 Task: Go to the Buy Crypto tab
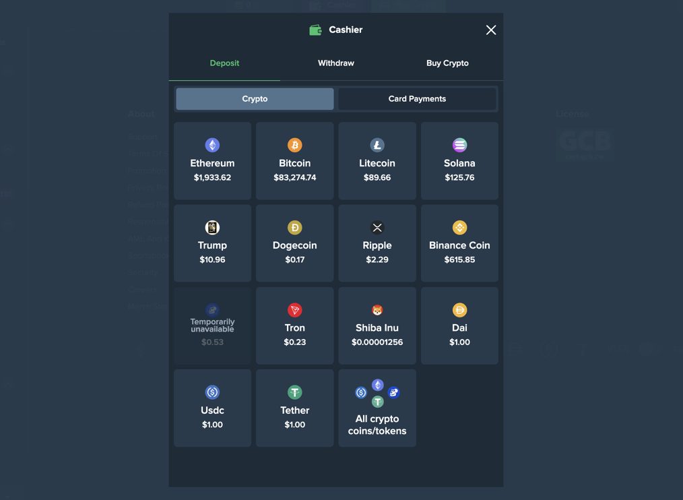tap(447, 63)
